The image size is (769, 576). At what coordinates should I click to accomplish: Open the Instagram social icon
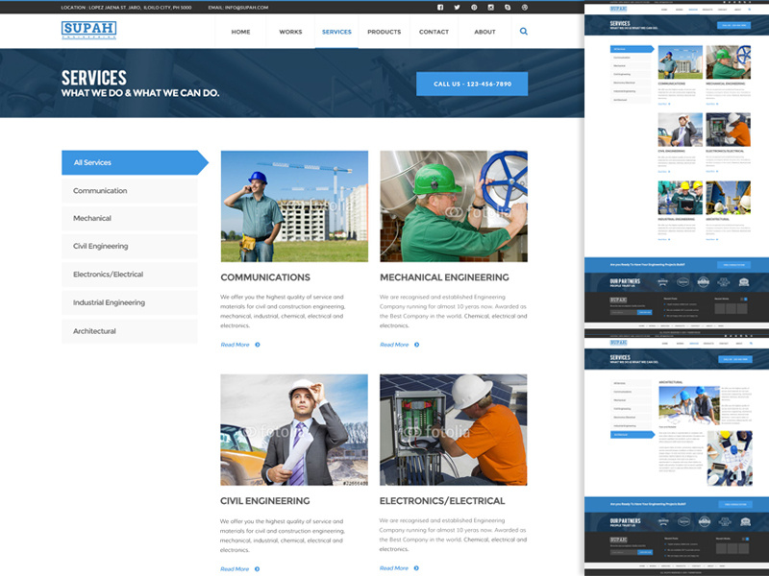(491, 8)
